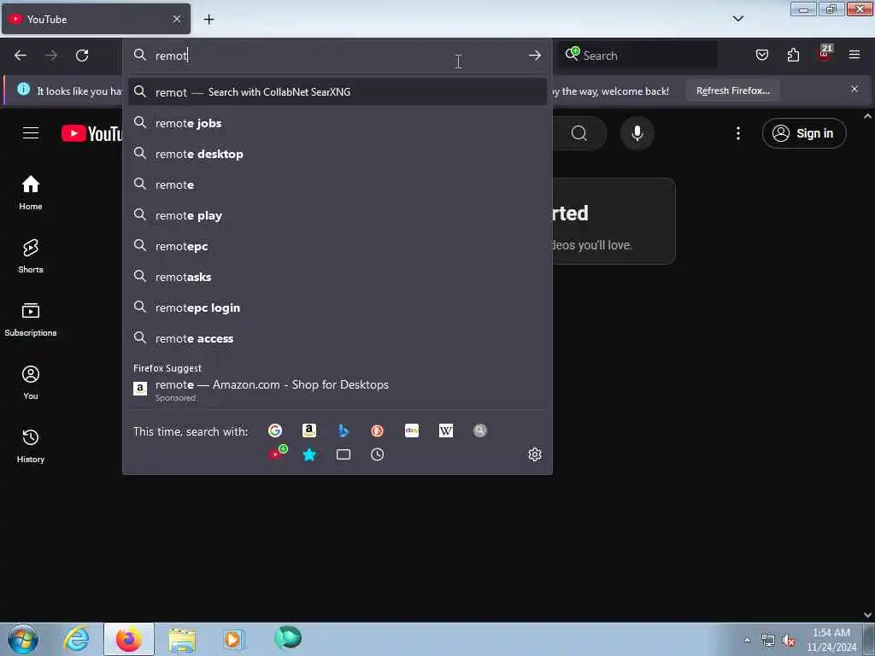875x656 pixels.
Task: Search history using the clock icon
Action: [x=377, y=454]
